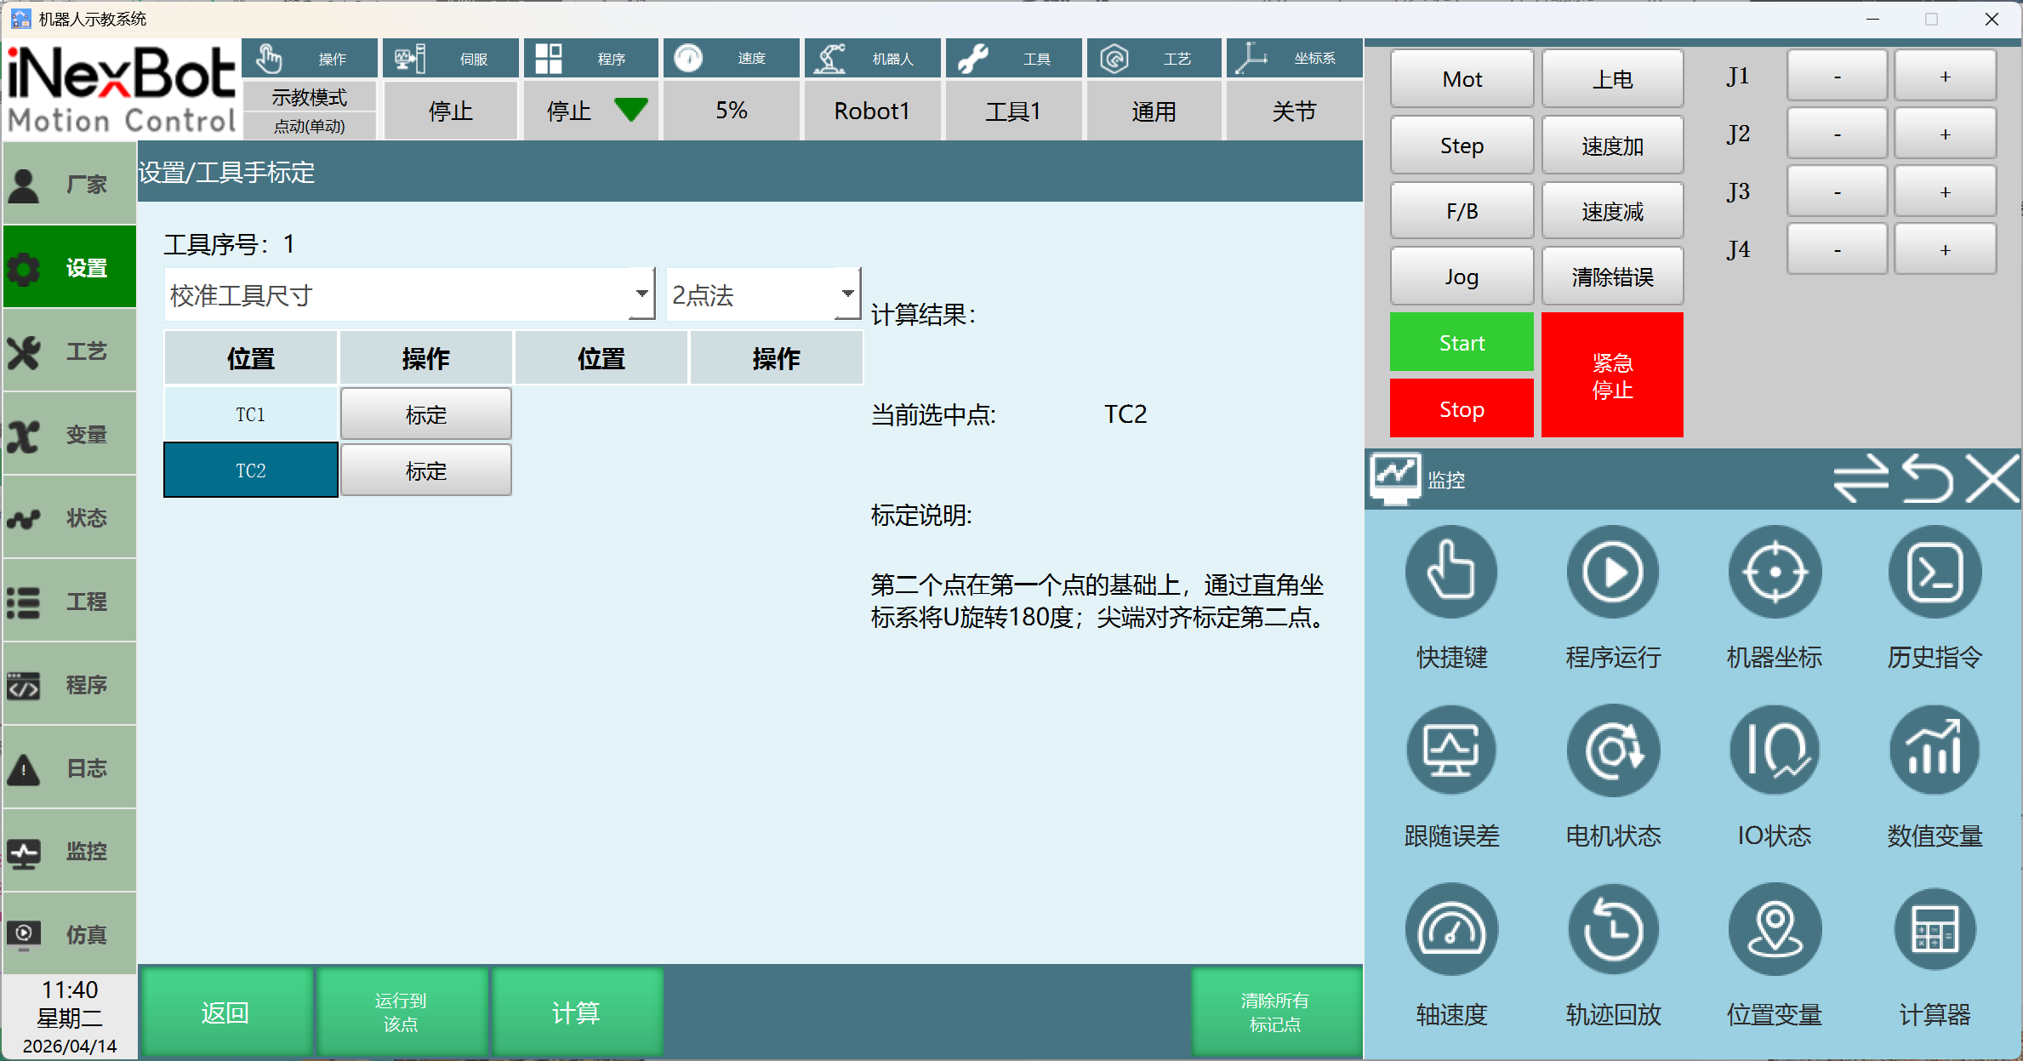Image resolution: width=2023 pixels, height=1061 pixels.
Task: Toggle the 上电 power-on button
Action: click(1612, 79)
